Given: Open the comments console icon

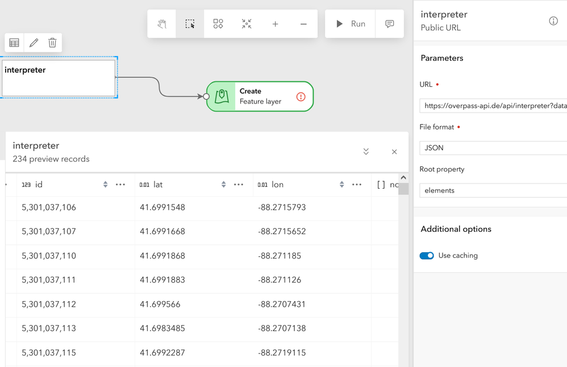Looking at the screenshot, I should click(x=390, y=24).
